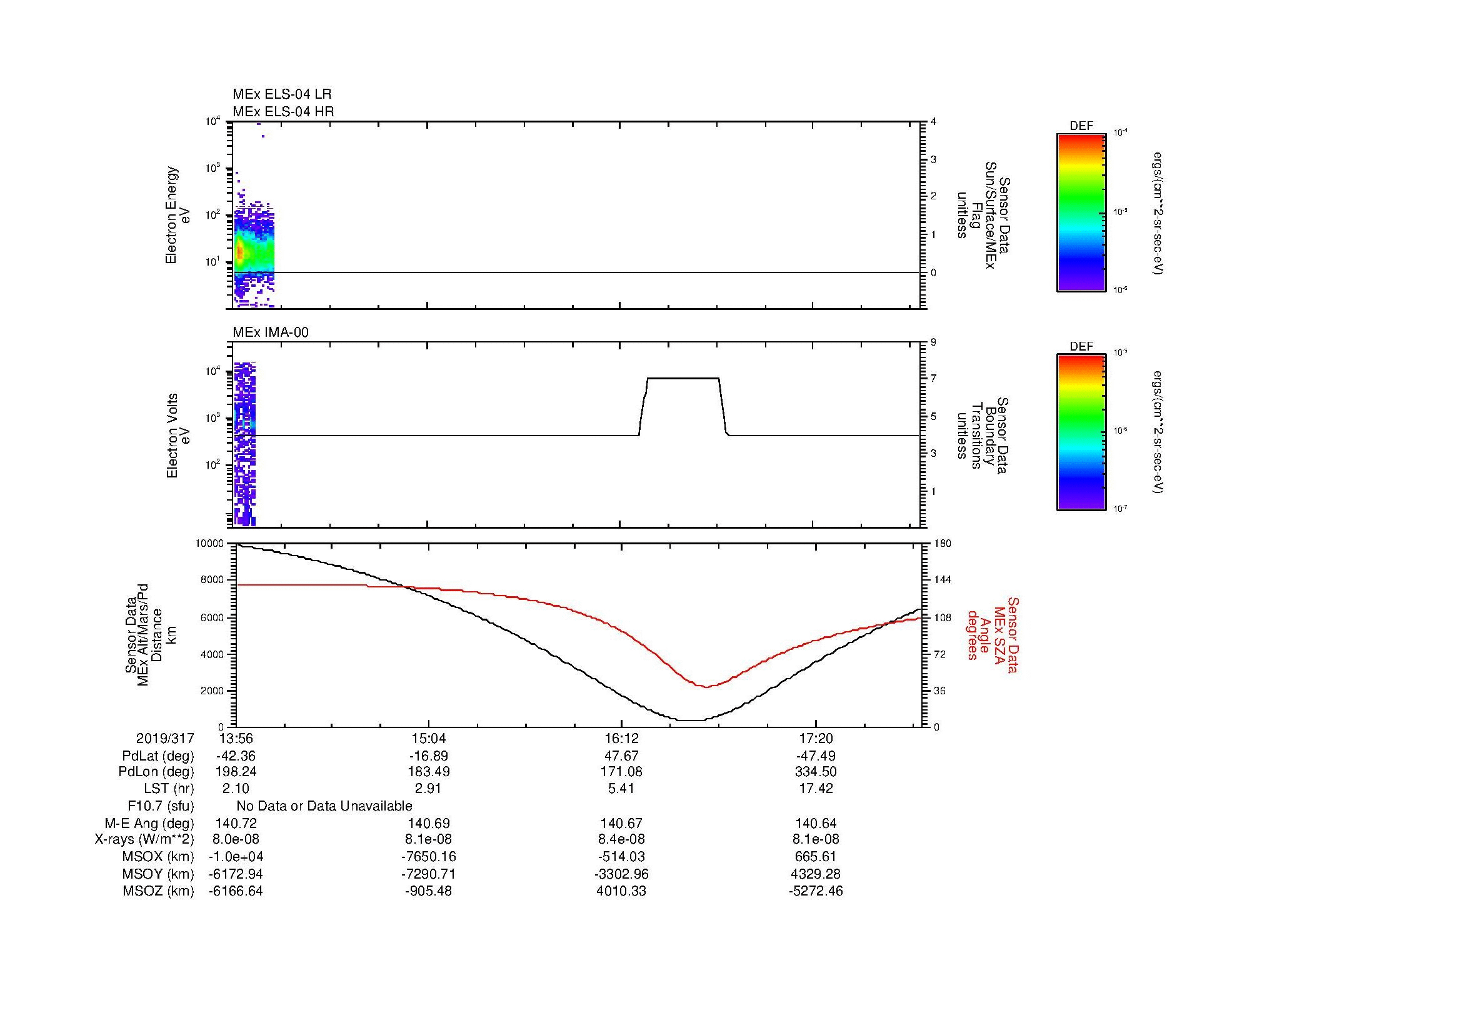Click the MSOY (km) row label
1462x1033 pixels.
pyautogui.click(x=158, y=874)
